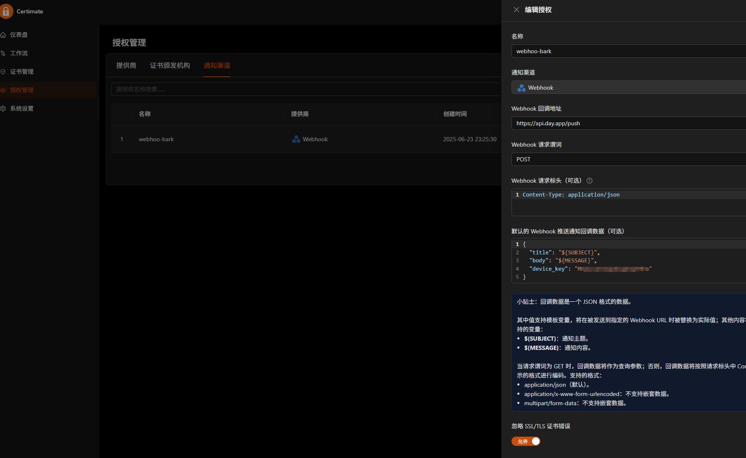Switch to the 提供商 tab
The width and height of the screenshot is (746, 458).
coord(126,65)
